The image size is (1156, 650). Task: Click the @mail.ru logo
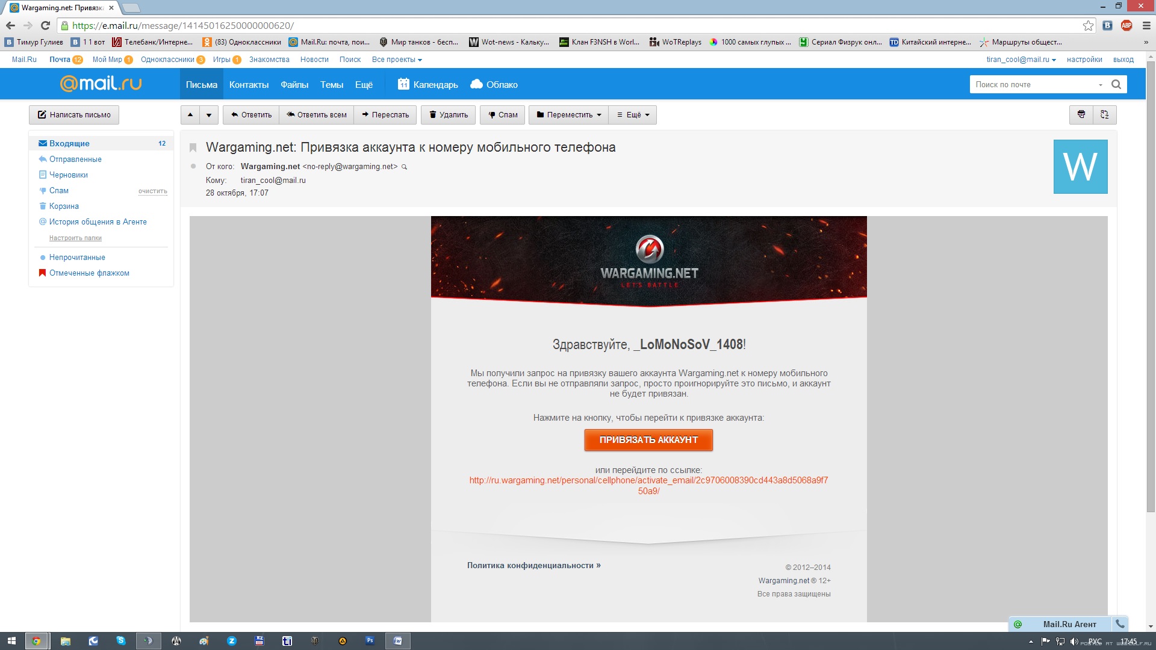point(101,84)
